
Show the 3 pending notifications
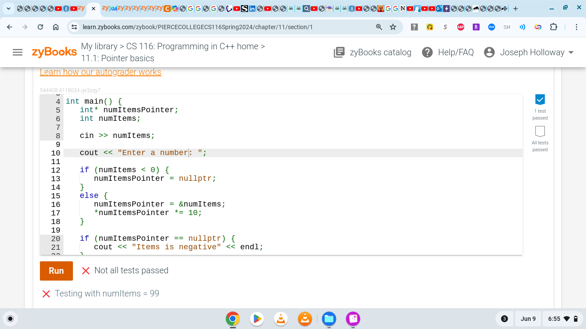(504, 319)
